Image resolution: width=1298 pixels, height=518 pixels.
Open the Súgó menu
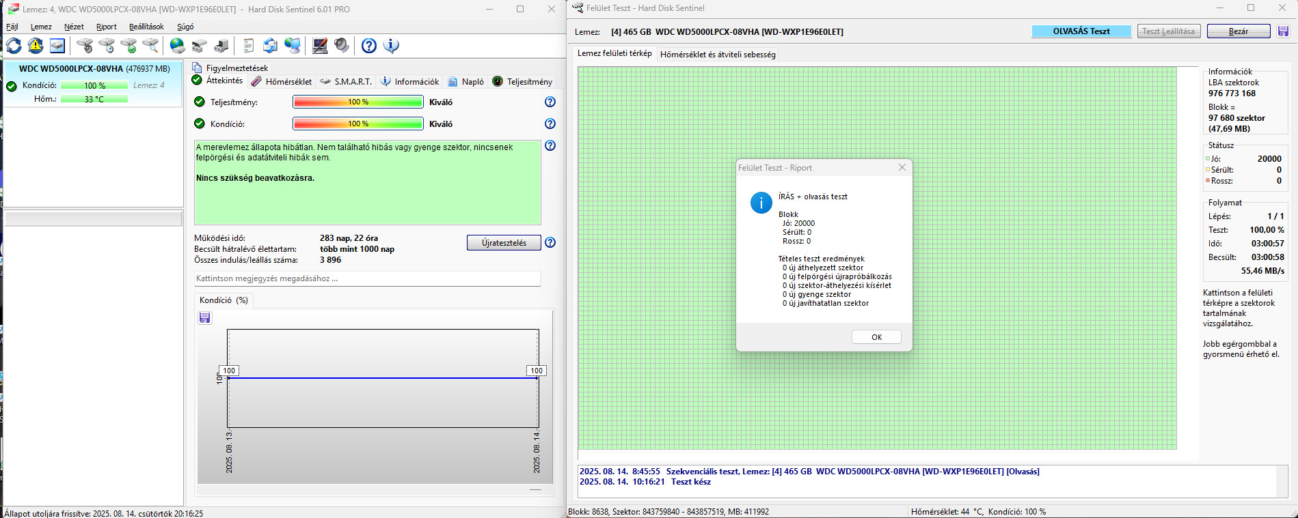tap(185, 27)
